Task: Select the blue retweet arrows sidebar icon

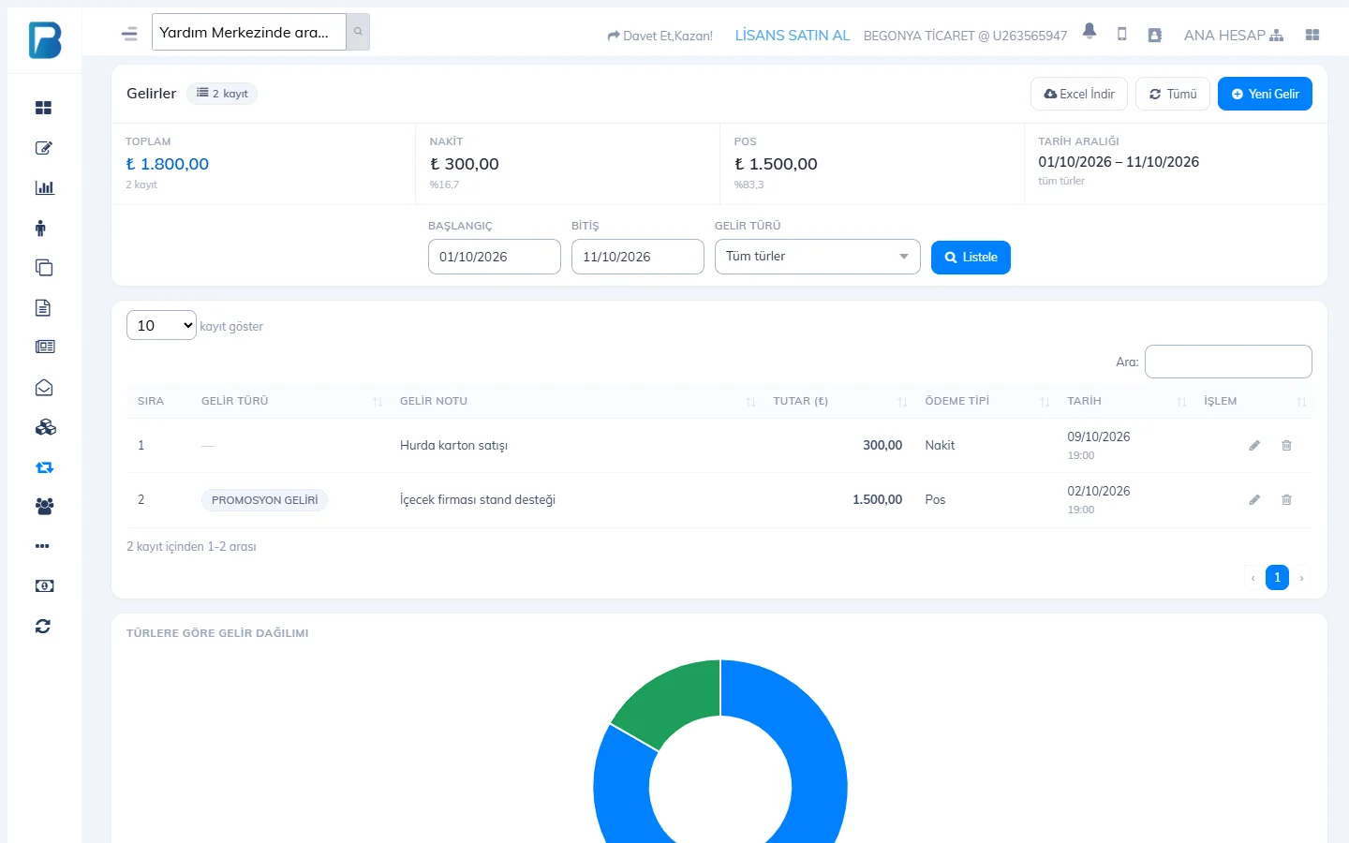Action: click(x=44, y=466)
